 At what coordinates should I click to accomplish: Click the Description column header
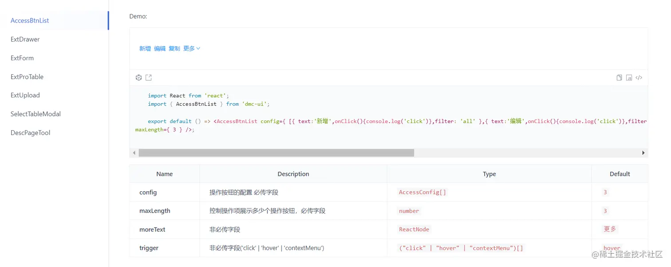(x=293, y=174)
